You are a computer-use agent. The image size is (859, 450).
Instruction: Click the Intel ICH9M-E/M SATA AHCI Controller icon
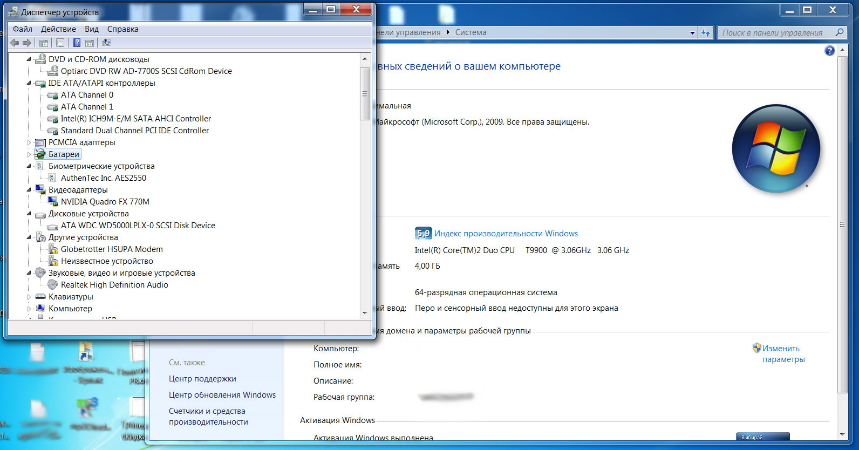coord(53,119)
